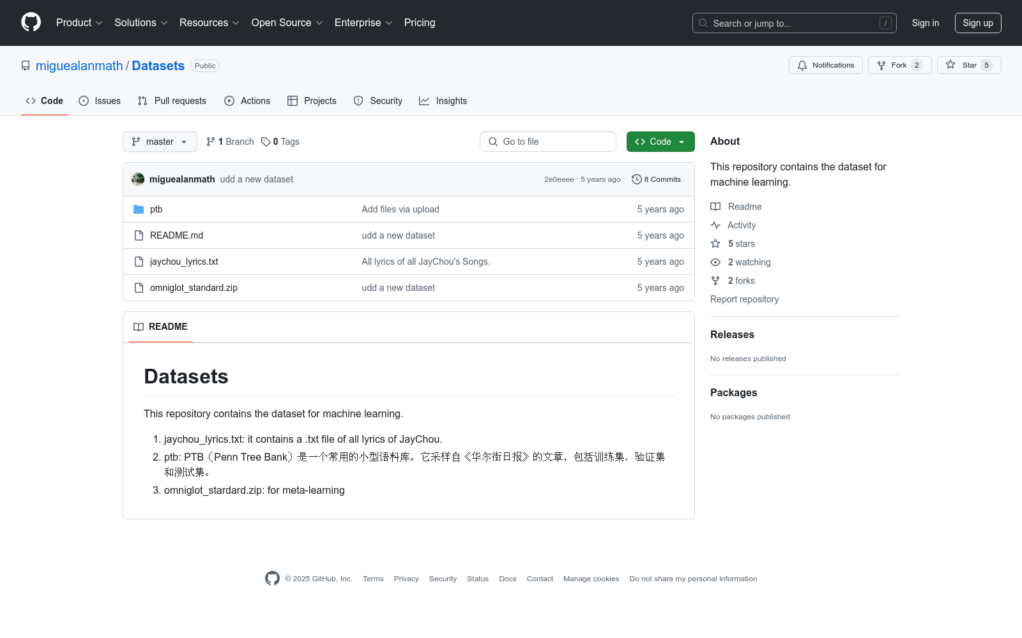Image resolution: width=1022 pixels, height=638 pixels.
Task: Star the Datasets repository
Action: pos(969,65)
